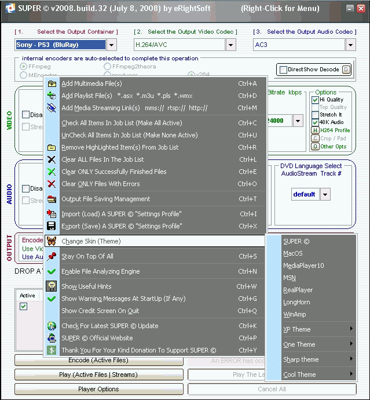Click the Check For Latest Update globe icon
Screen dimensions: 370x400
pos(52,326)
